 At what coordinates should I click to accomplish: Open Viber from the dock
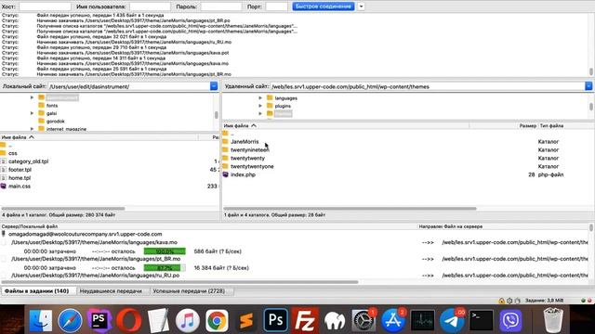click(x=510, y=320)
